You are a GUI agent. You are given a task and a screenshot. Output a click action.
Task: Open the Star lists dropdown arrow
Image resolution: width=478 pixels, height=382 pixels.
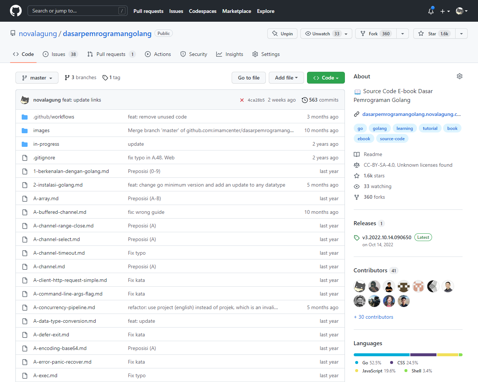(x=461, y=33)
